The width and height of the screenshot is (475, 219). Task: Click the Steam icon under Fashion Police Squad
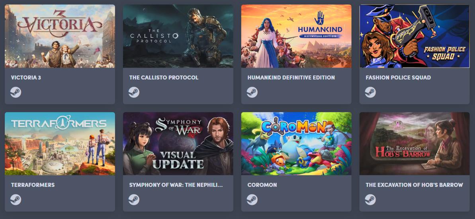click(x=370, y=92)
